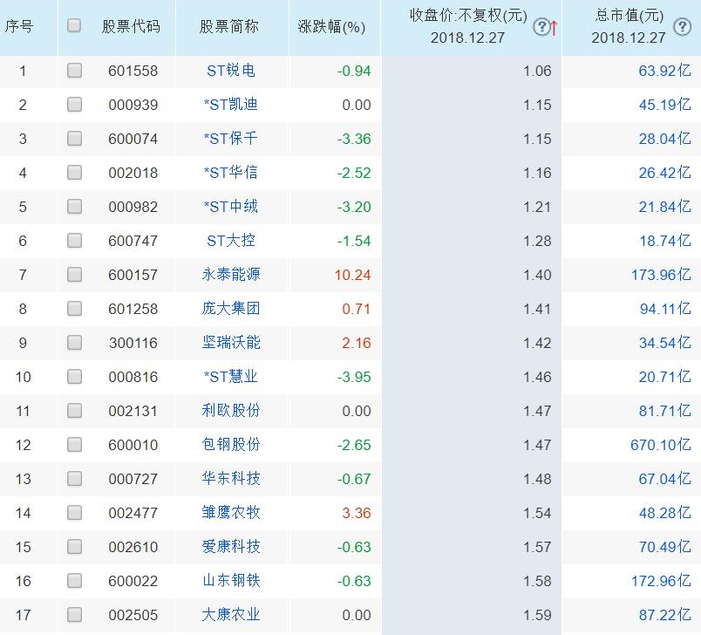This screenshot has width=701, height=635.
Task: Click market value 63.92亿 for ST锐电
Action: pyautogui.click(x=664, y=71)
